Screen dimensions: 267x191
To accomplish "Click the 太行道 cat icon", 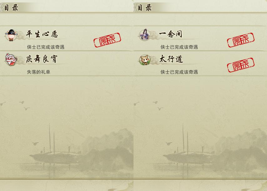I will click(145, 60).
